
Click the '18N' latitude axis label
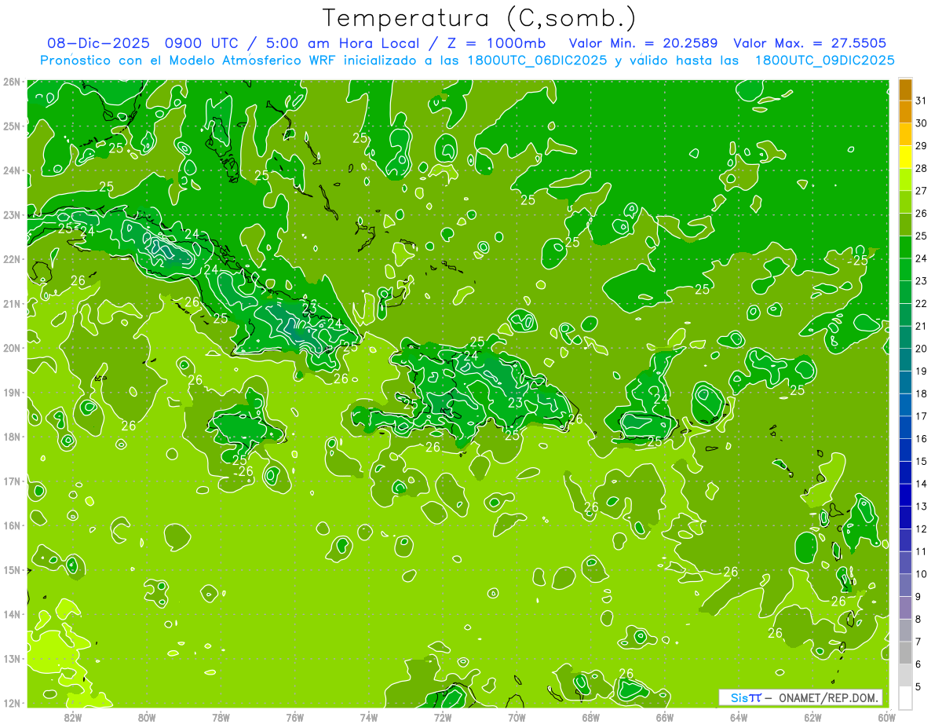[x=11, y=437]
